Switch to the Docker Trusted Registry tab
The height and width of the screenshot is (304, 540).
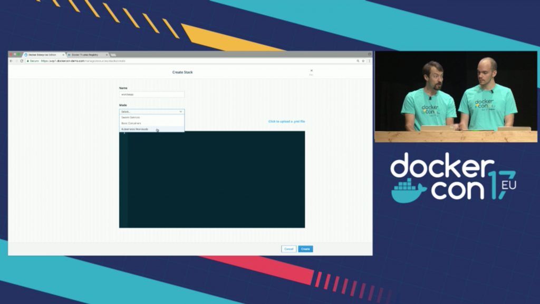(87, 55)
